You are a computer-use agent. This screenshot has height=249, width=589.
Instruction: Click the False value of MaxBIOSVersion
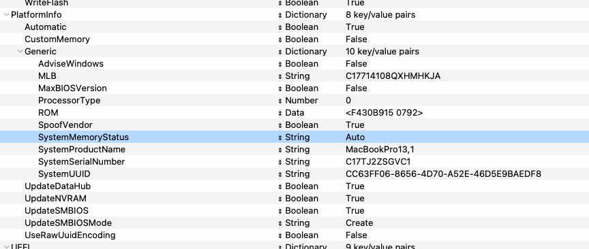(x=357, y=88)
